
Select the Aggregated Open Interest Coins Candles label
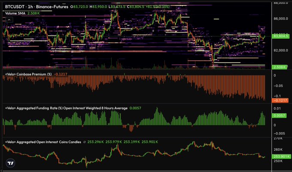(43, 142)
